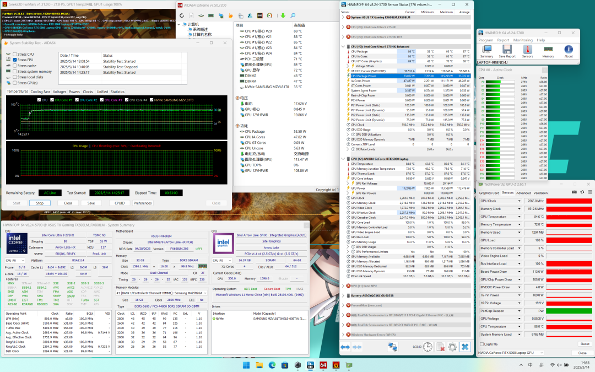Click the clock icon in HWiNFO sensor footer

pyautogui.click(x=428, y=347)
